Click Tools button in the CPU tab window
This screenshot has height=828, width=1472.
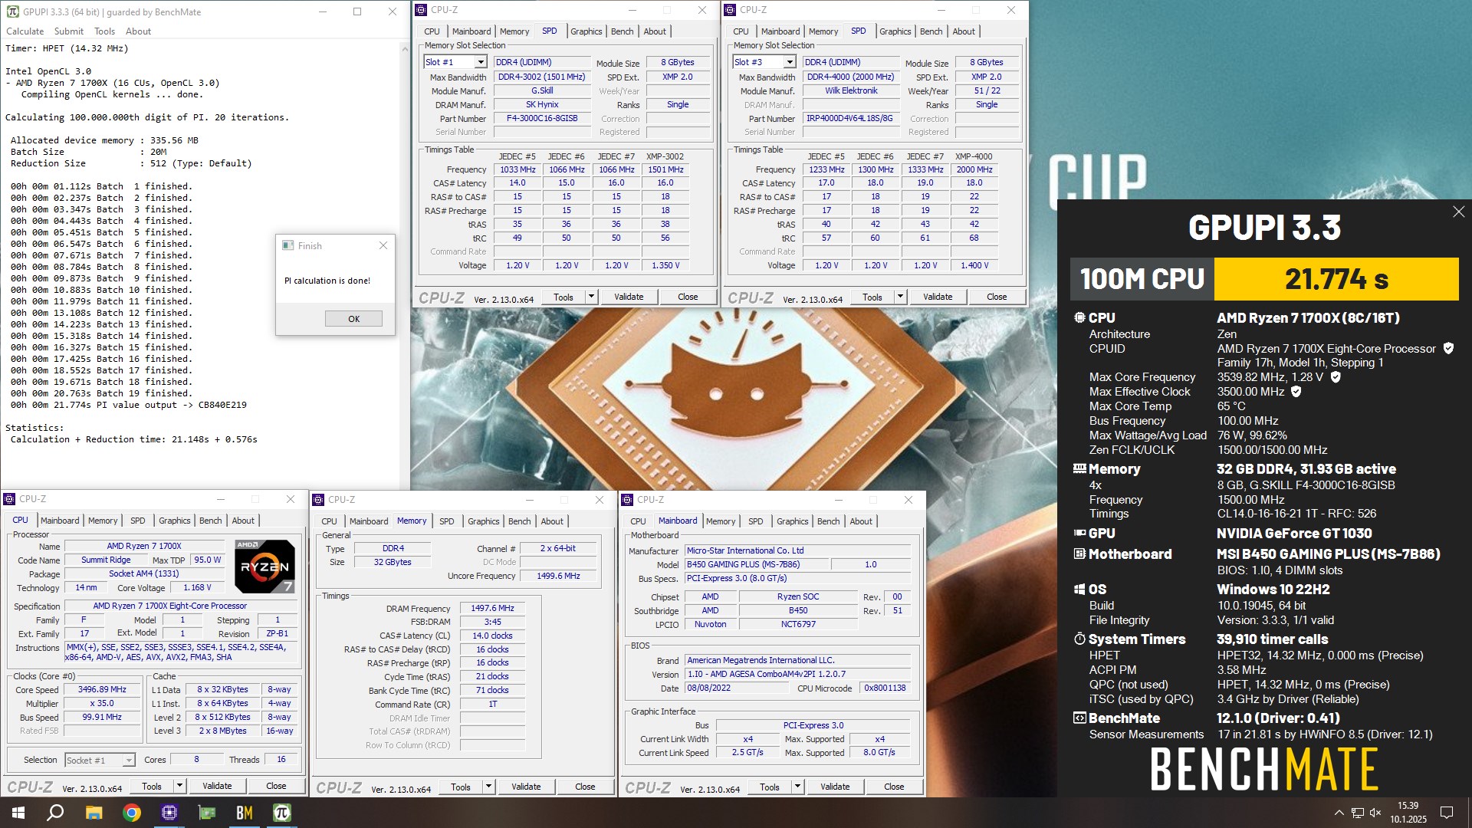click(x=152, y=786)
